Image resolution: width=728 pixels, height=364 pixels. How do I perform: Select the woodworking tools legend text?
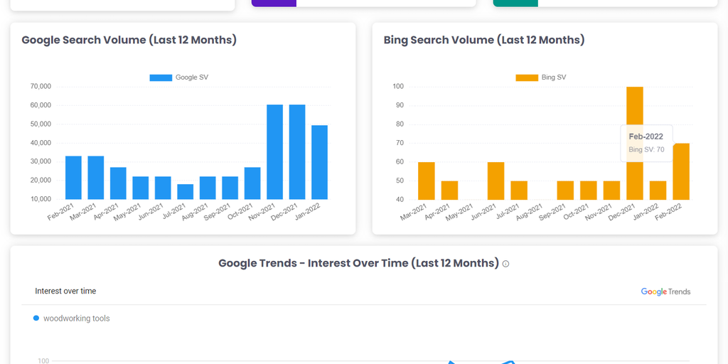[77, 318]
